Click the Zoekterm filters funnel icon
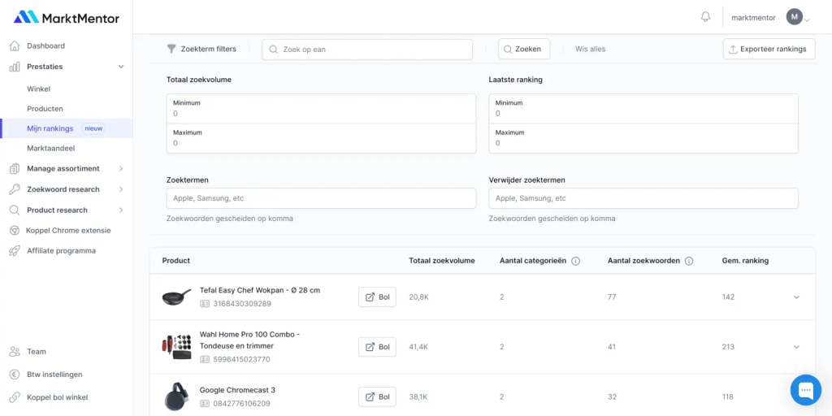This screenshot has height=416, width=832. [x=171, y=49]
